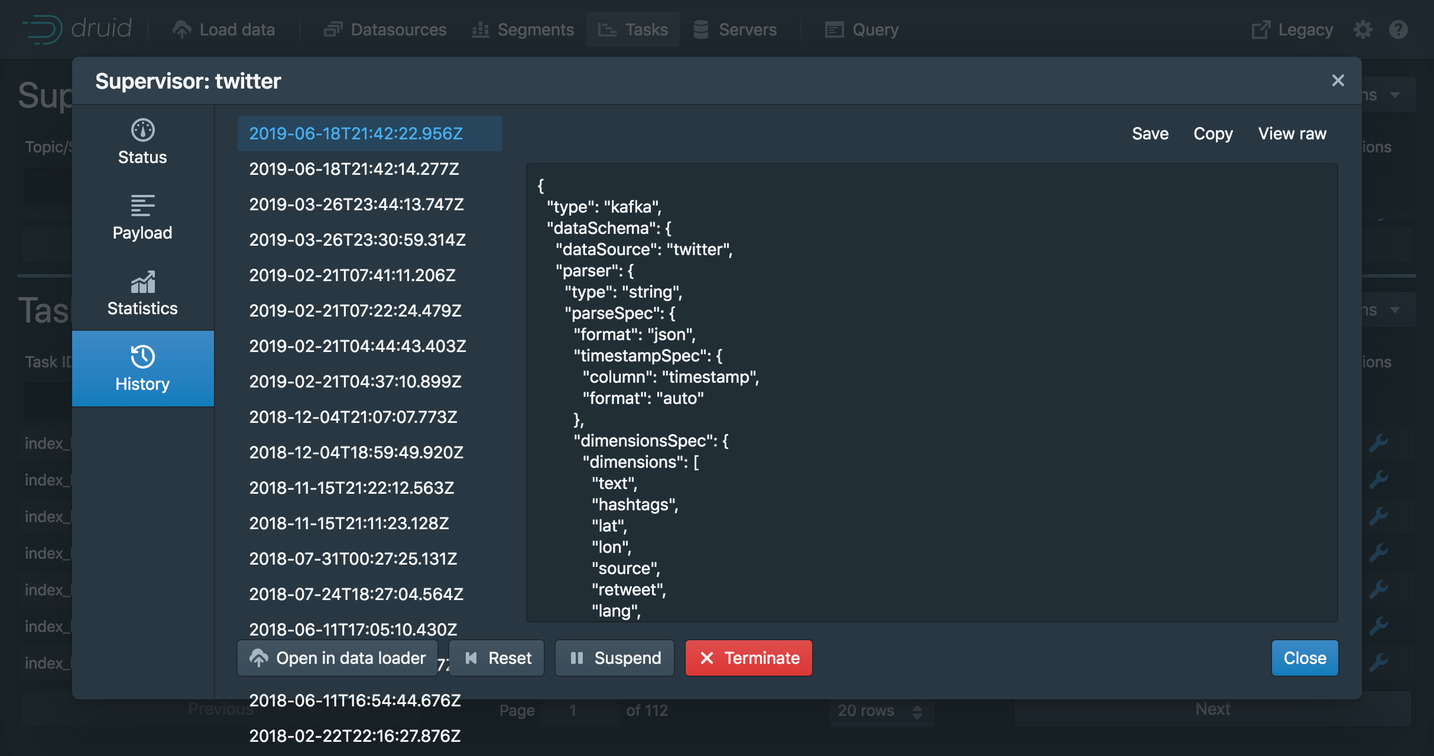This screenshot has height=756, width=1434.
Task: Click the blue Close button
Action: [1305, 658]
